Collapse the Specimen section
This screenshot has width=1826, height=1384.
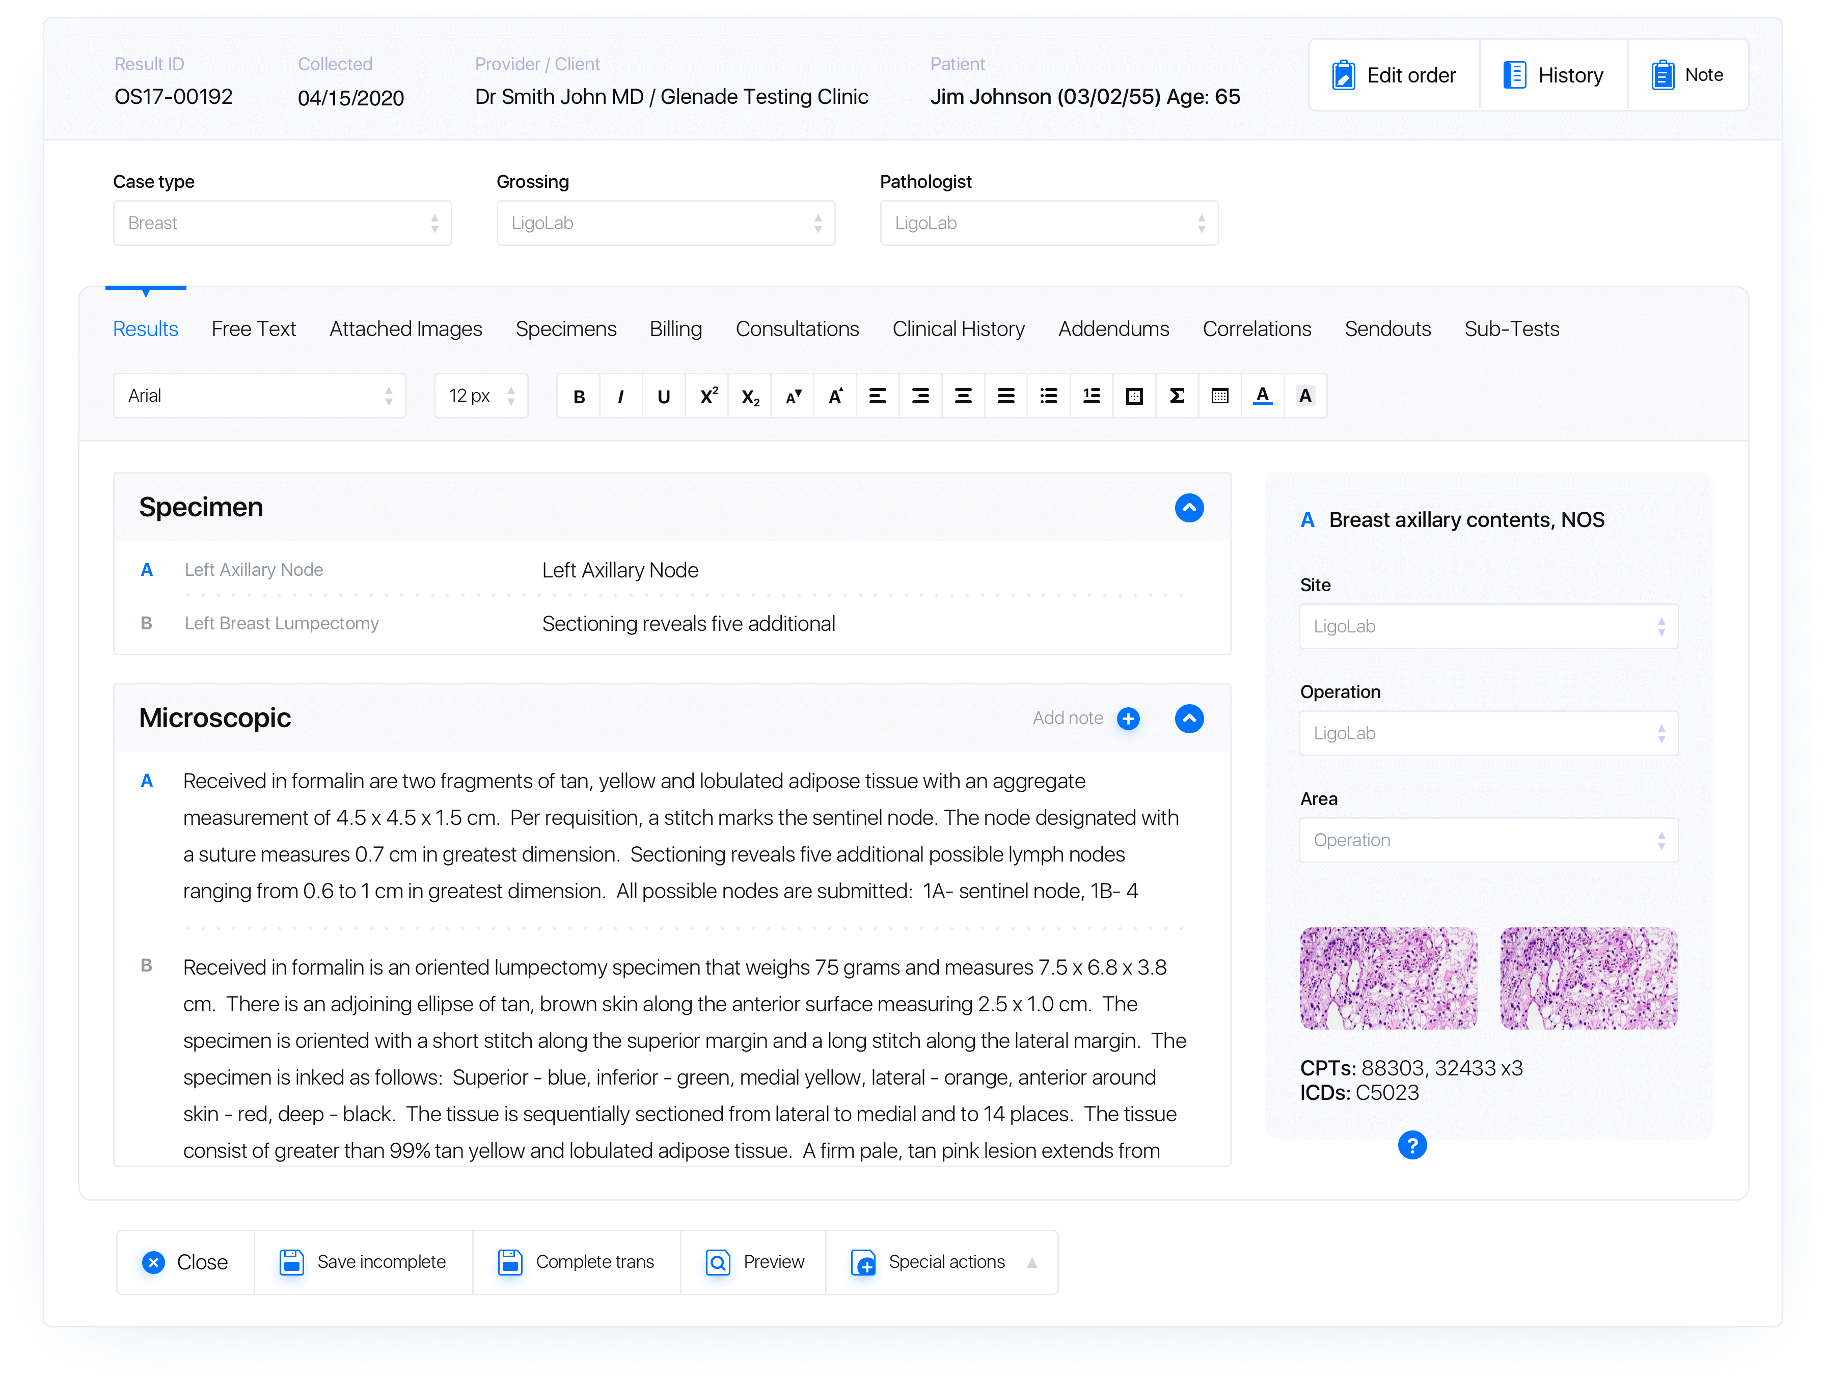pyautogui.click(x=1189, y=508)
